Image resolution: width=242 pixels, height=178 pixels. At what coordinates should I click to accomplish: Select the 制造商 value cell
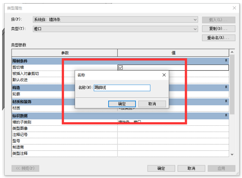pyautogui.click(x=173, y=147)
